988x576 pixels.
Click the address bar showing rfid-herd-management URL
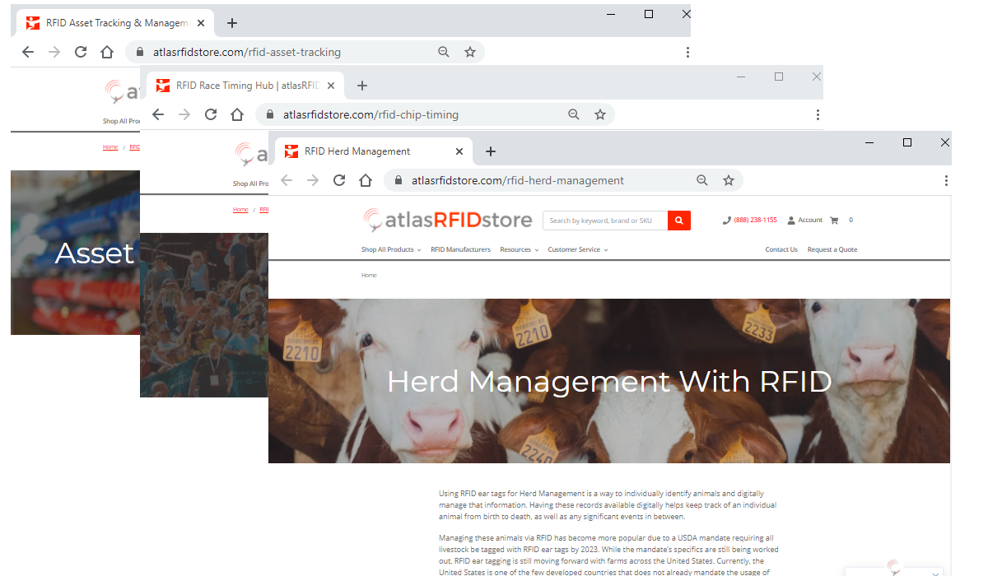[563, 180]
